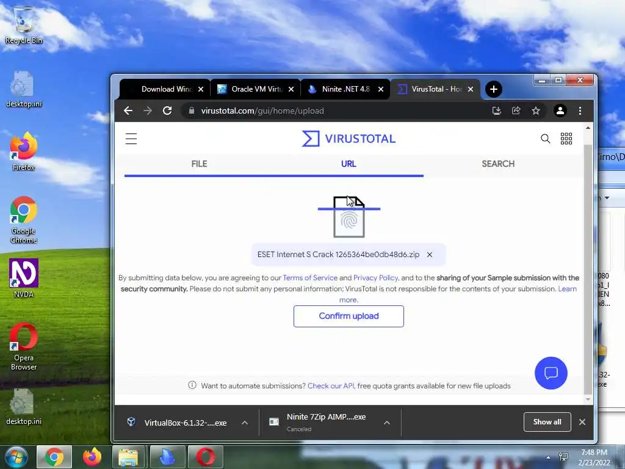Viewport: 625px width, 469px height.
Task: Select the URL tab
Action: 349,164
